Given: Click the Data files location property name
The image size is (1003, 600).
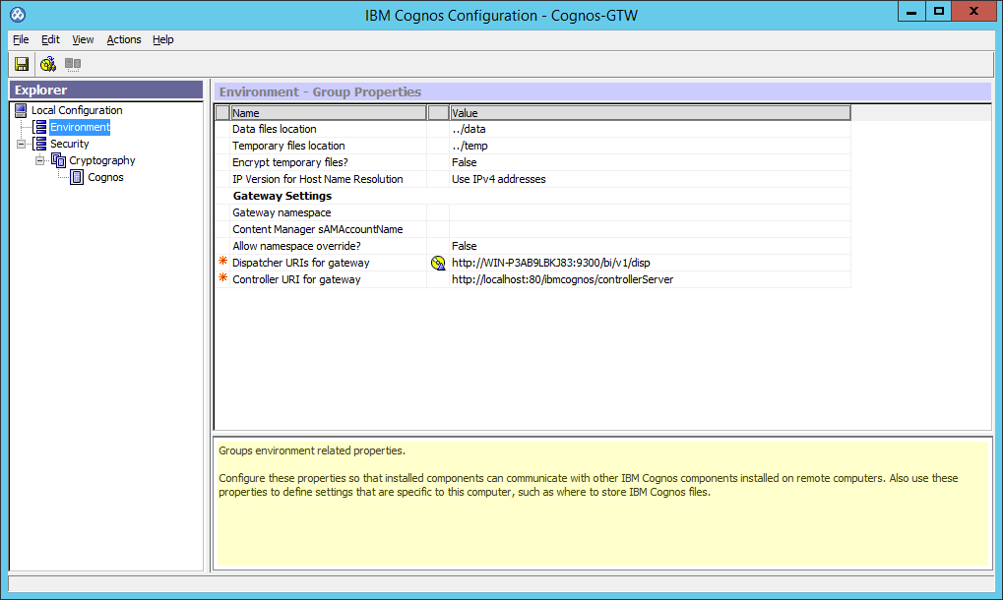Looking at the screenshot, I should [275, 129].
